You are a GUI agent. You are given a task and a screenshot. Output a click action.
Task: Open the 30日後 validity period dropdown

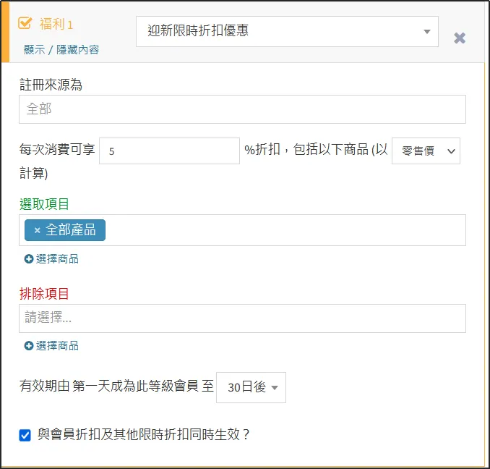[251, 387]
